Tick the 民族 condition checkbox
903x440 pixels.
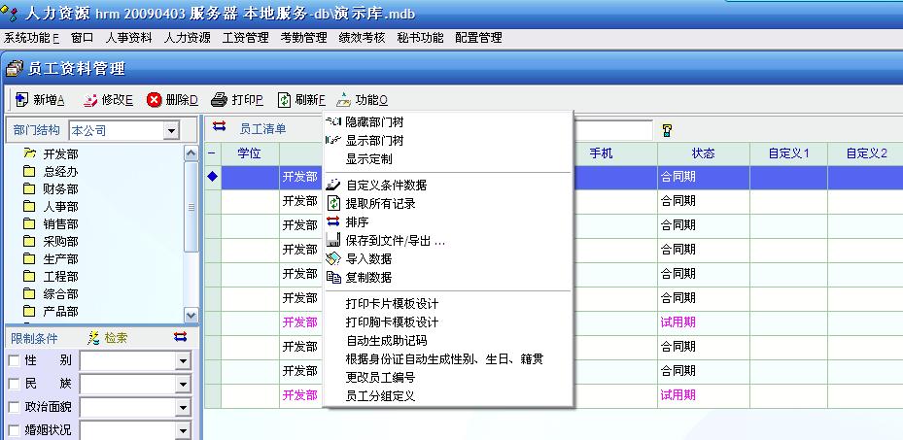14,385
